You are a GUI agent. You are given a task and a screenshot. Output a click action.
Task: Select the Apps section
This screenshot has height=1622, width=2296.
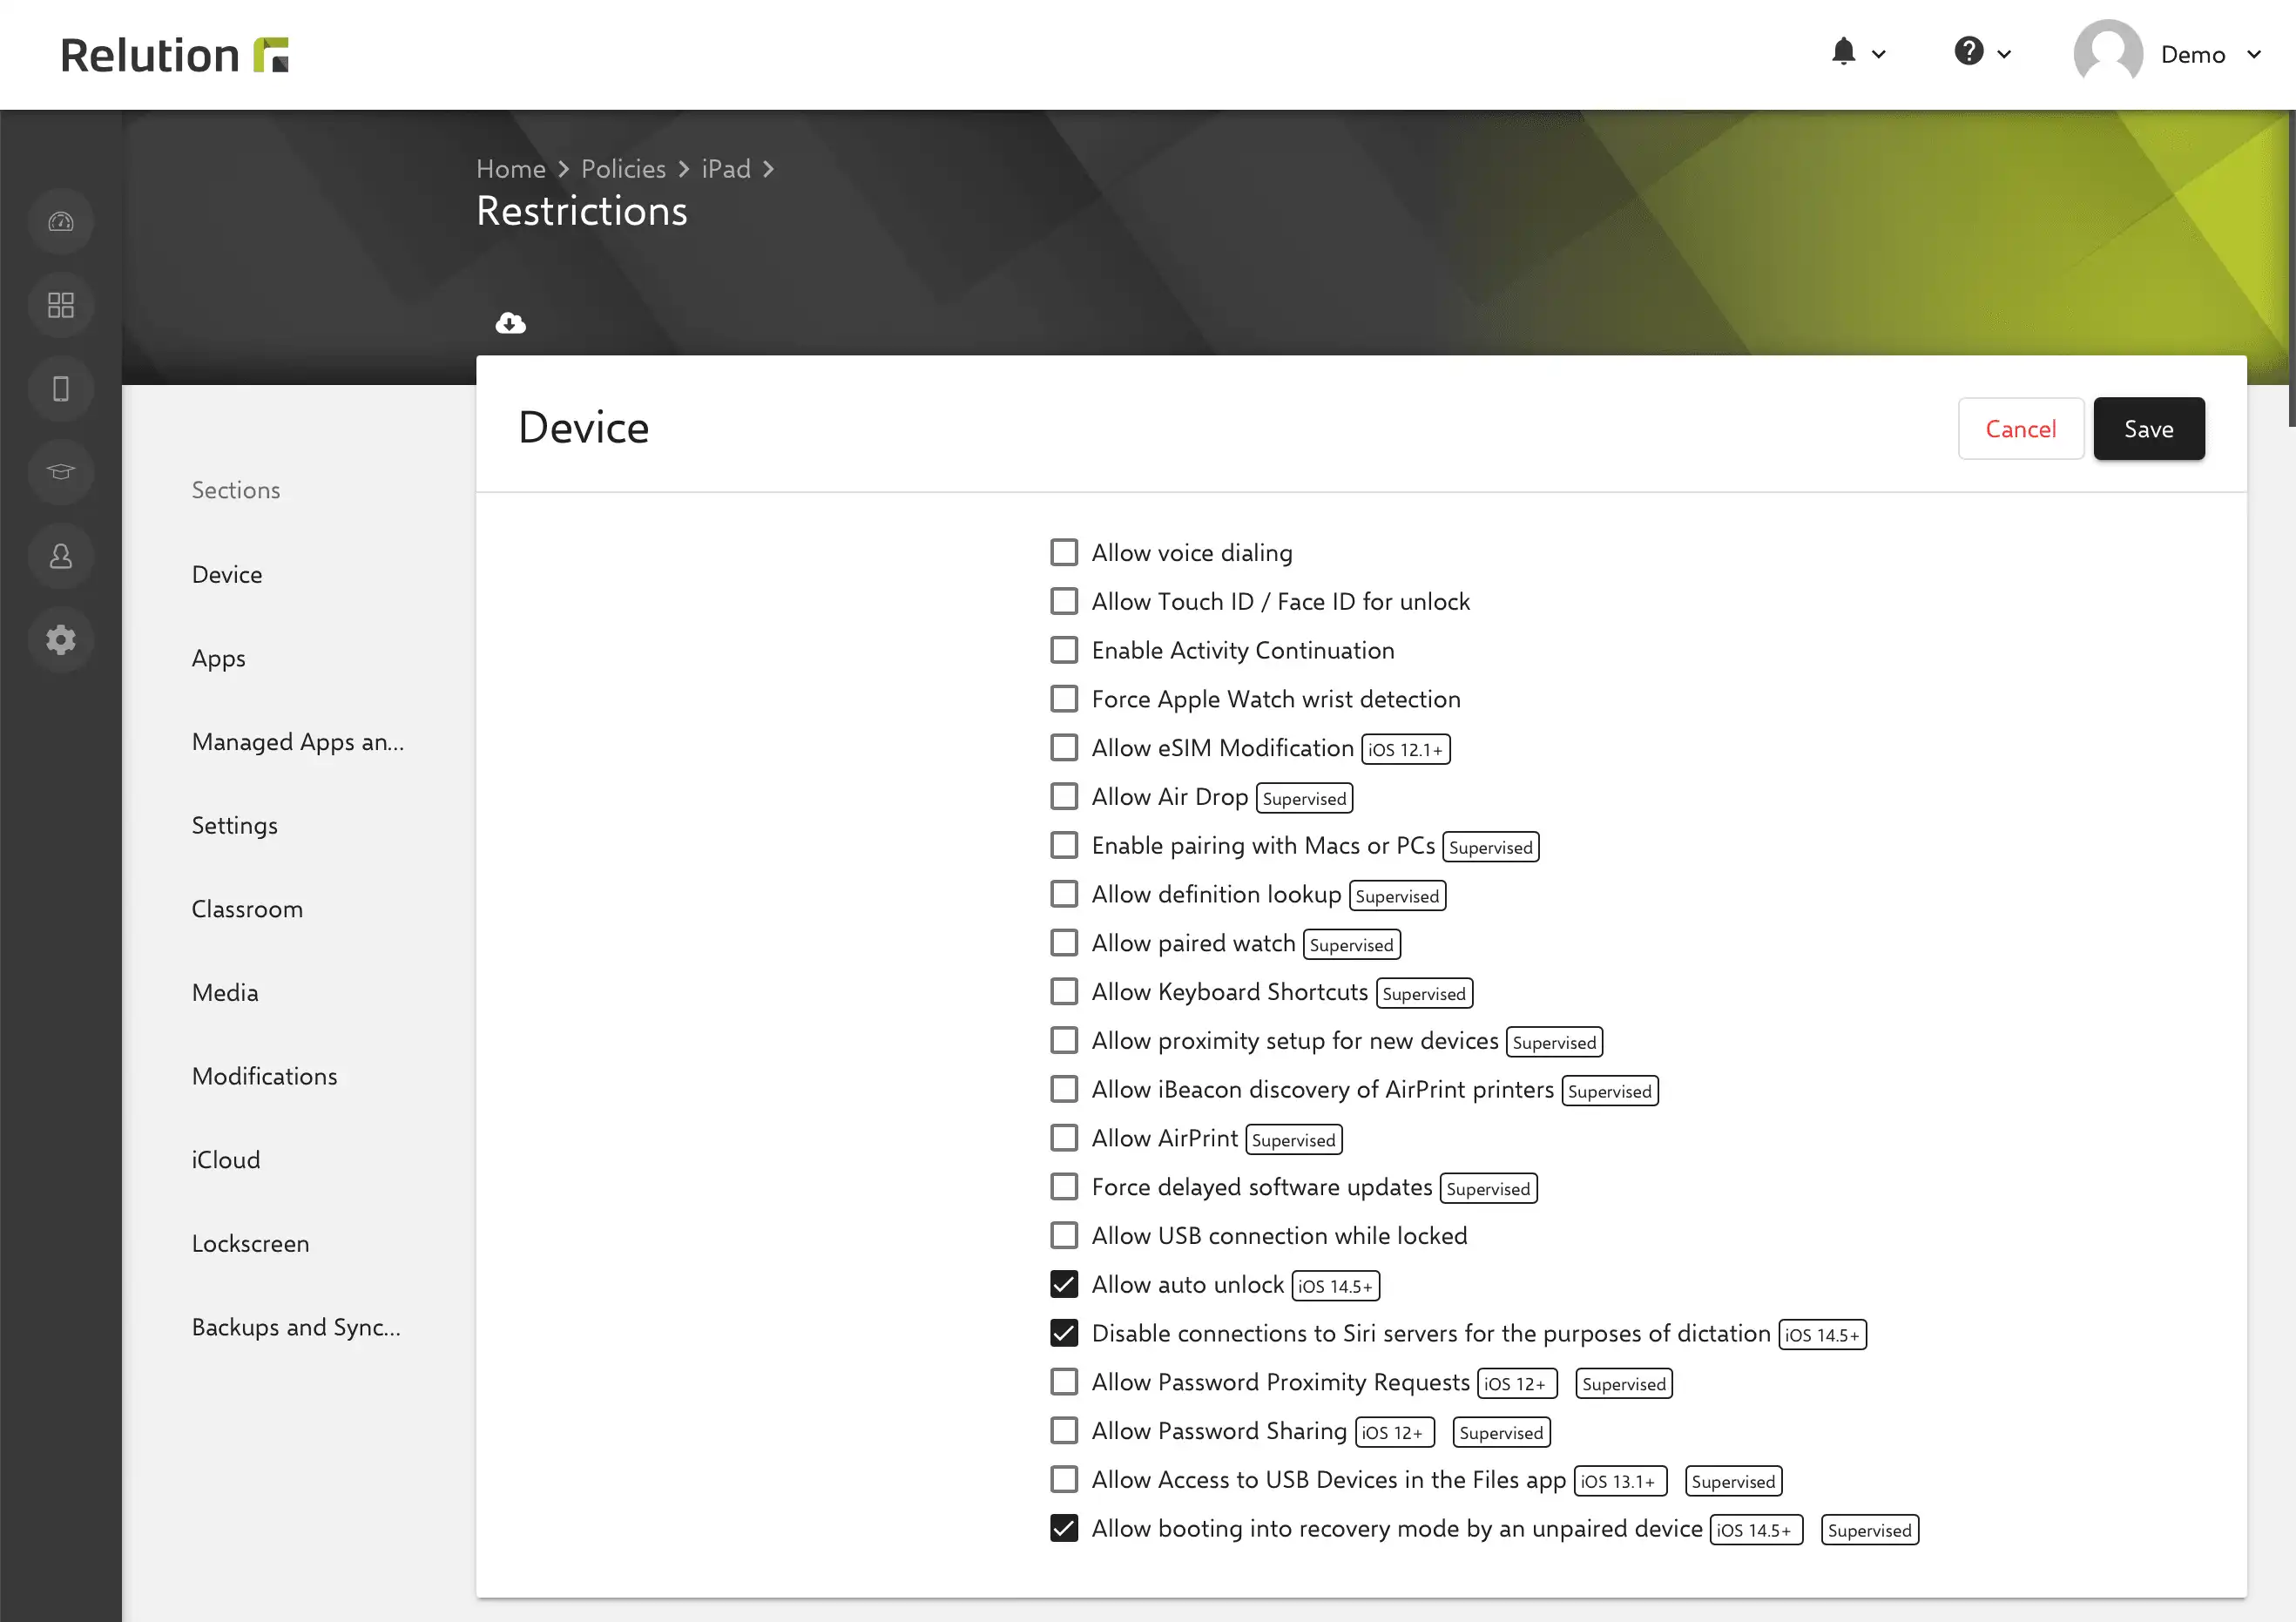[219, 658]
